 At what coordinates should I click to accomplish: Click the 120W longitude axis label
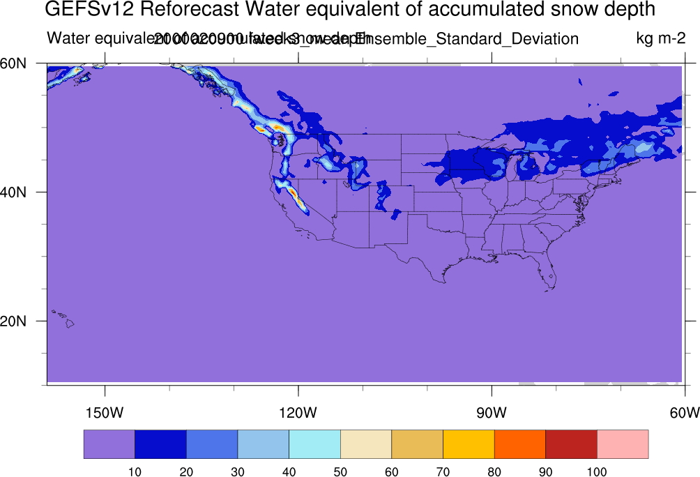click(298, 412)
